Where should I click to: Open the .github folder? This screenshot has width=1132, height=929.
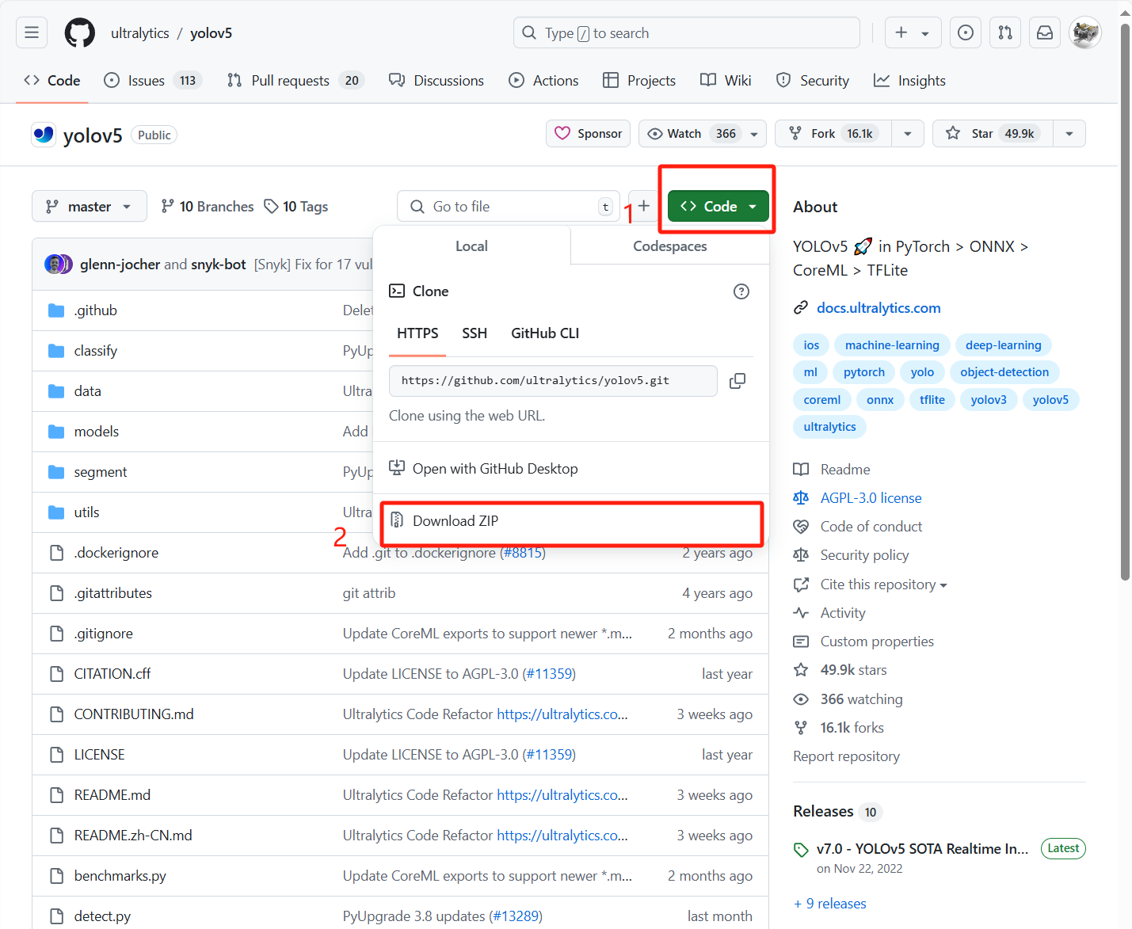pos(96,310)
